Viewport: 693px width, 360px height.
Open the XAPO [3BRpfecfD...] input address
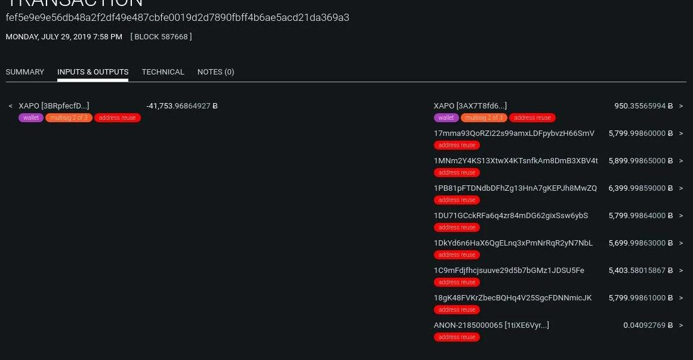54,106
